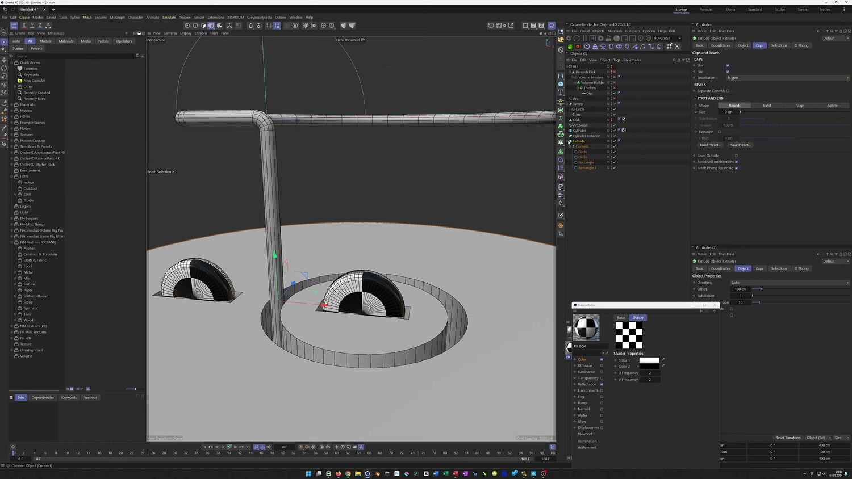This screenshot has width=852, height=479.
Task: Uncheck the End caps checkbox
Action: click(x=728, y=72)
